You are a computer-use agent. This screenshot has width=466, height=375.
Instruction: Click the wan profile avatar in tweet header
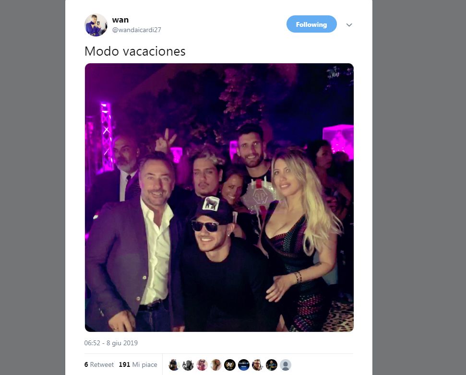[96, 25]
